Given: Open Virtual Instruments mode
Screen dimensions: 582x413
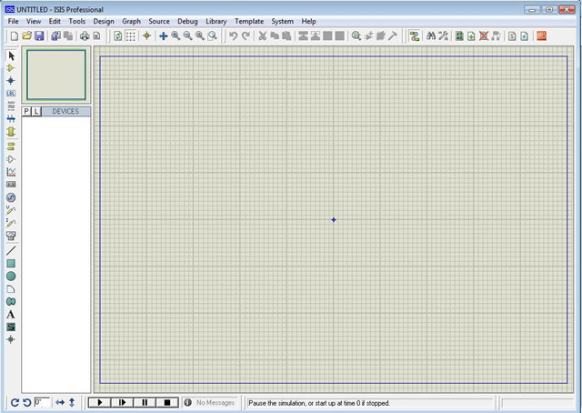Looking at the screenshot, I should click(11, 236).
